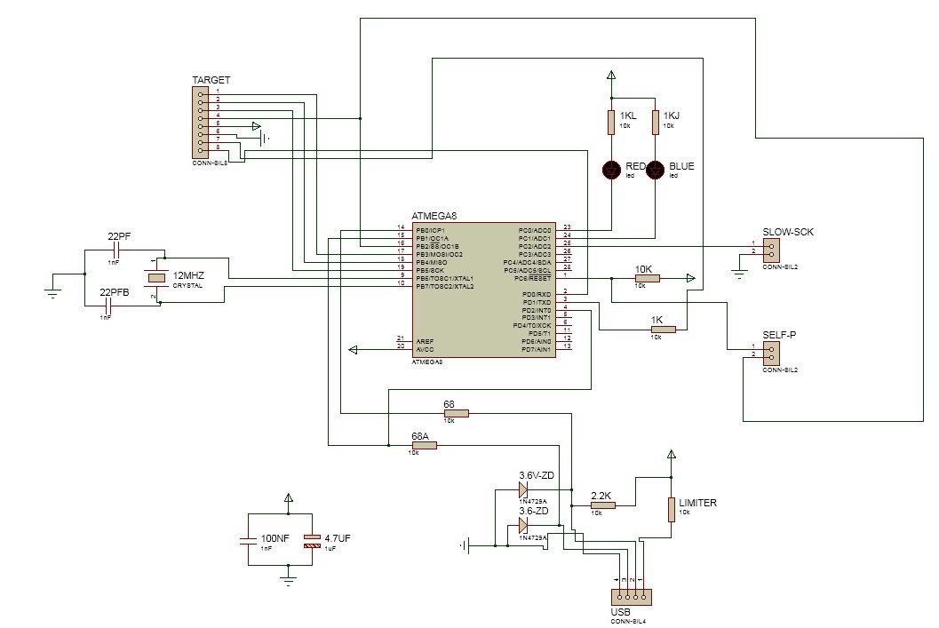Select the 4.7UF capacitor symbol

click(314, 540)
